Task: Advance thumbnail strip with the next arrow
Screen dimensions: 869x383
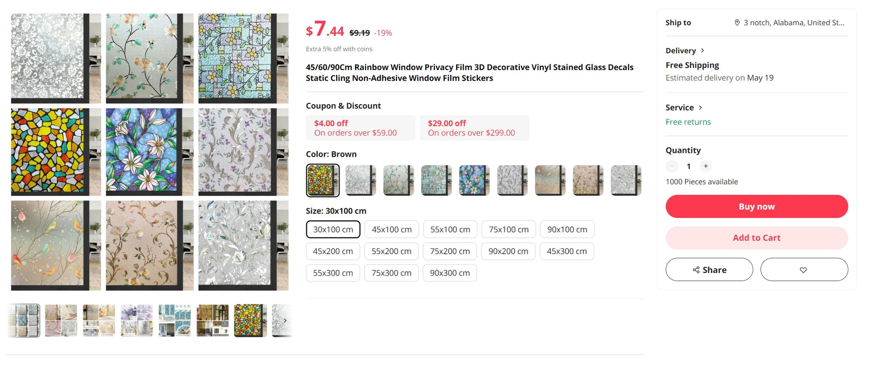Action: 285,321
